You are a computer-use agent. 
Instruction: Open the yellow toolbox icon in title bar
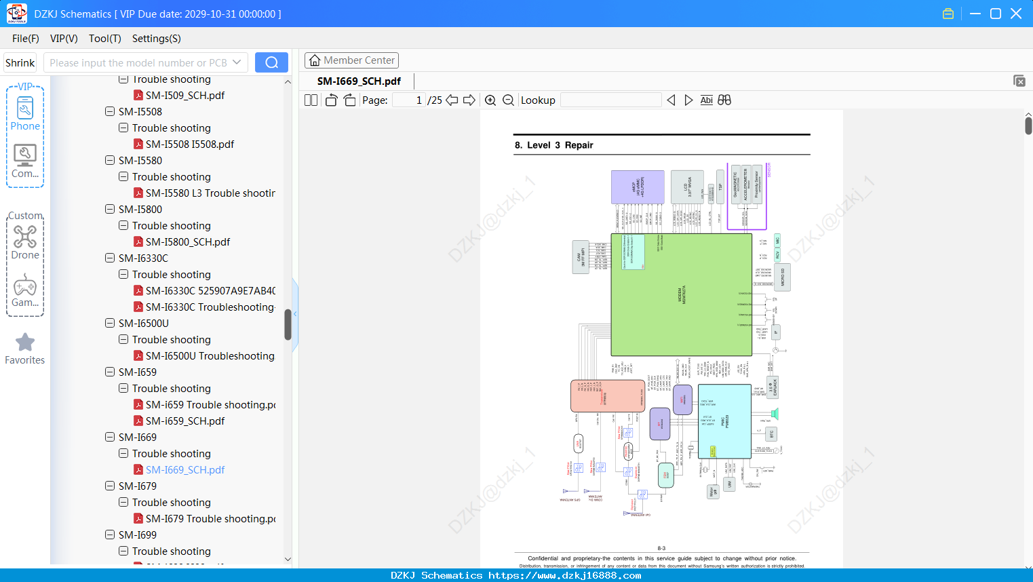948,14
